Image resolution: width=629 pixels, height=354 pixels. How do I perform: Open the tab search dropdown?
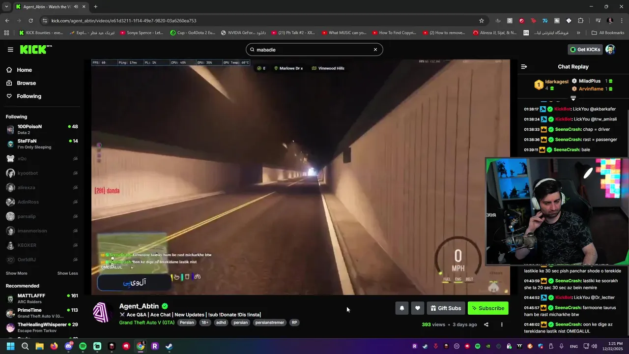coord(6,7)
